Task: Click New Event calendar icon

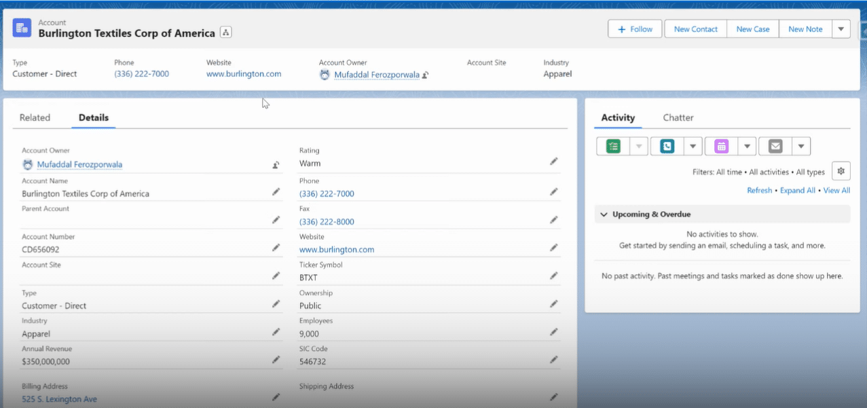Action: click(x=721, y=146)
